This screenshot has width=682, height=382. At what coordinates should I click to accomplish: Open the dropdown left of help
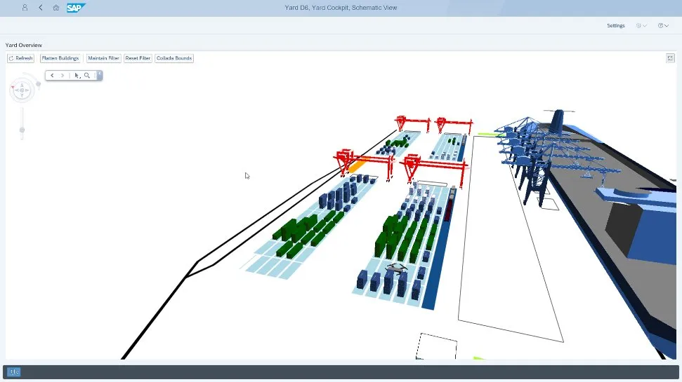pos(641,26)
